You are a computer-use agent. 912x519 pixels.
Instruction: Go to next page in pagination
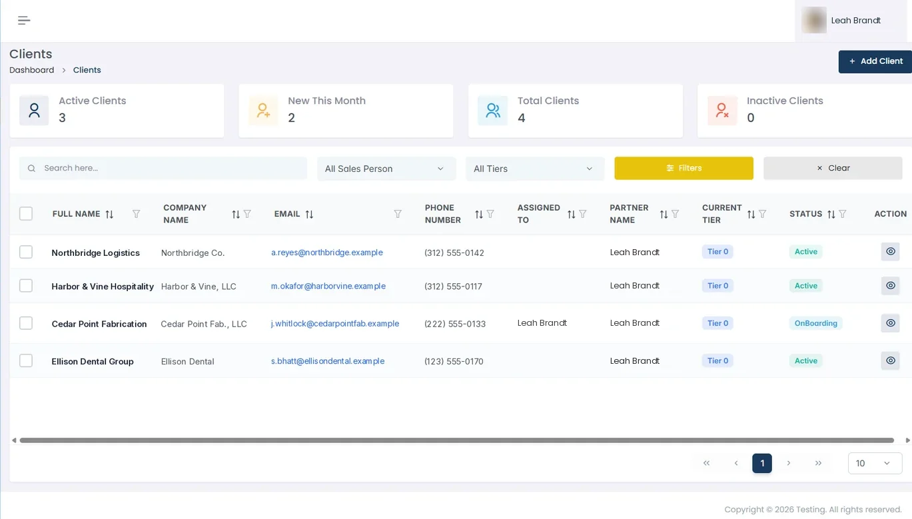click(x=789, y=463)
